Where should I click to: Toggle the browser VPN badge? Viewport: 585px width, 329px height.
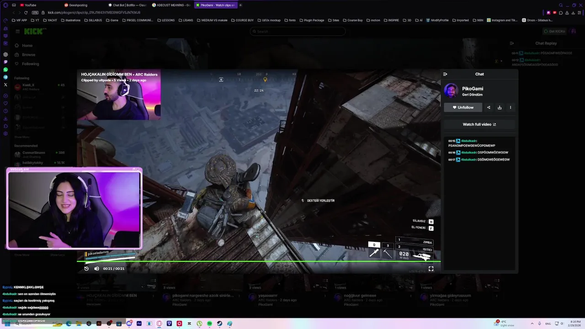(35, 12)
